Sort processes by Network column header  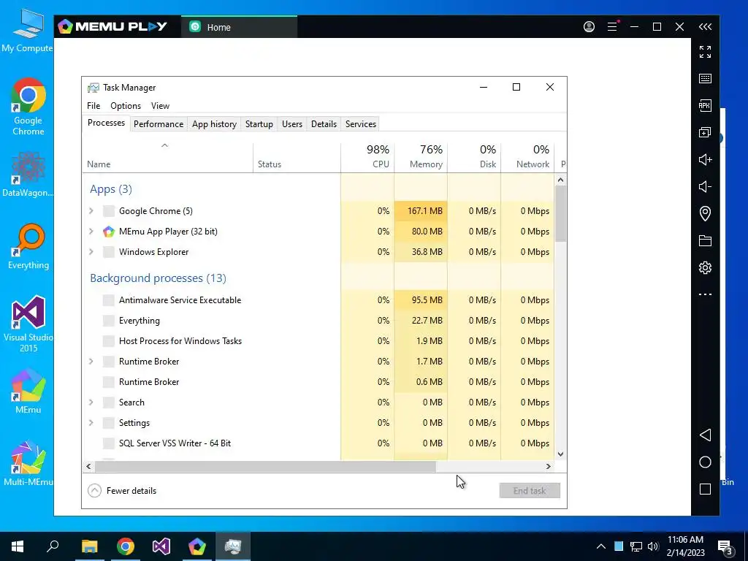click(x=527, y=158)
